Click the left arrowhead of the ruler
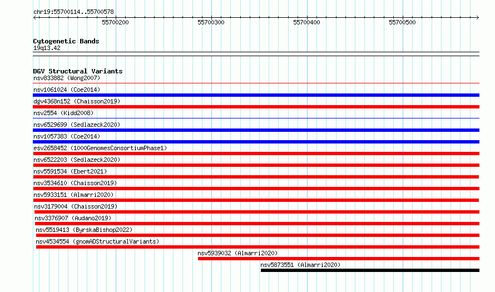The height and width of the screenshot is (292, 495). point(34,18)
